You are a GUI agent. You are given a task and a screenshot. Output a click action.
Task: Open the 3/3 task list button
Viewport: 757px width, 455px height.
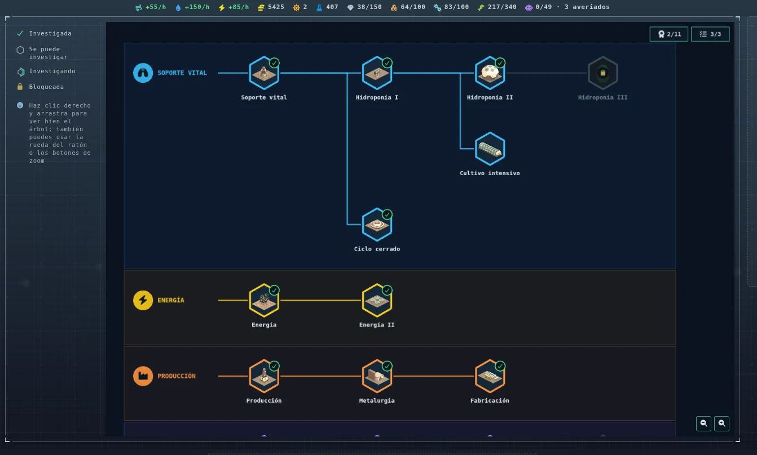[x=710, y=34]
